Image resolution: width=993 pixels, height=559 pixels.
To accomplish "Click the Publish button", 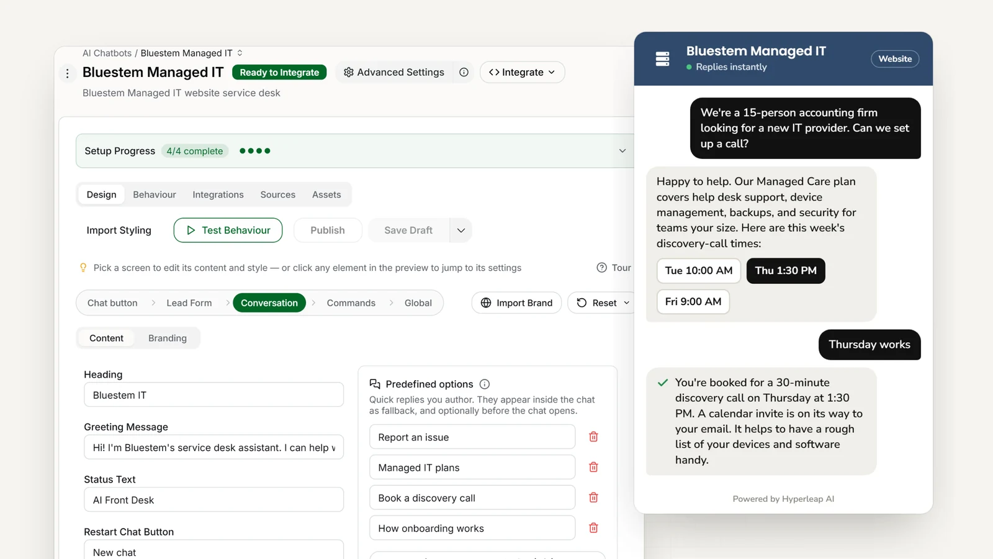I will [328, 230].
